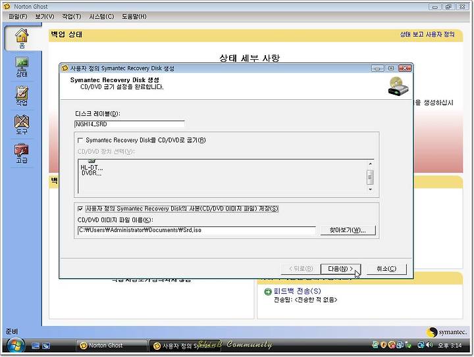Screen dimensions: 474x357
Task: Click device list scrollbar down arrow
Action: pyautogui.click(x=370, y=189)
